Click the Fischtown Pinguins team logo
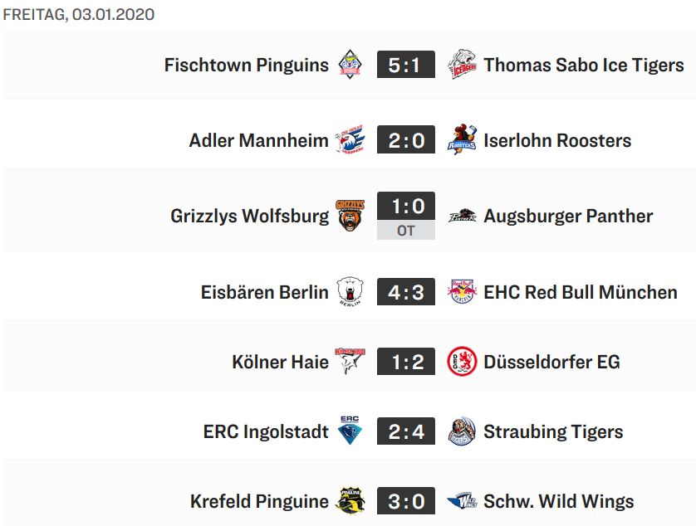The image size is (696, 526). (350, 65)
